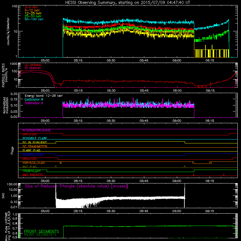Select the ECLIPSE_FLAG label

coord(33,155)
